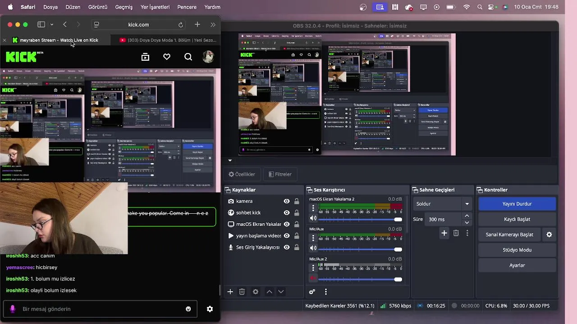Click the purple chat identity icon

pyautogui.click(x=13, y=309)
